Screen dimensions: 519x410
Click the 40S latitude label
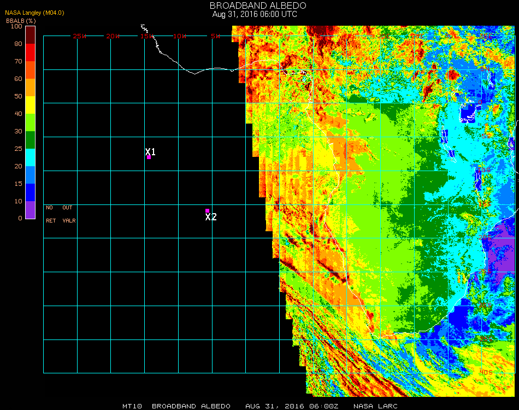tap(486, 372)
